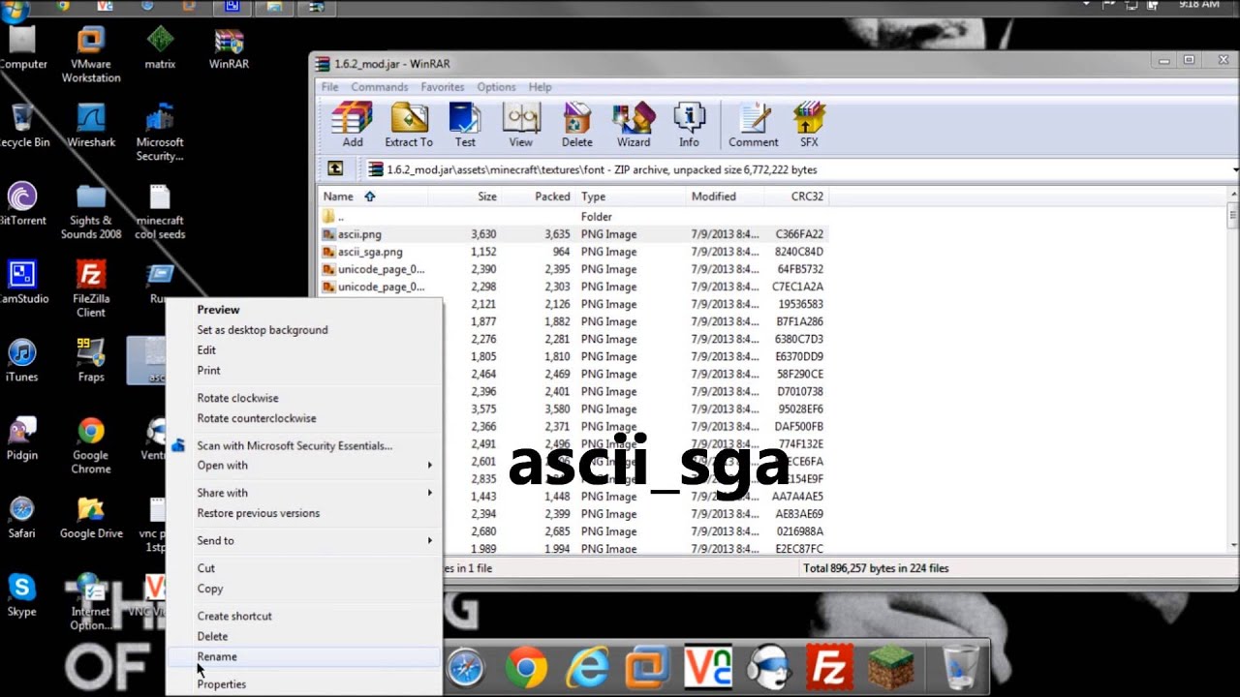Select the Skype desktop icon
Screen dimensions: 1240x697
(x=21, y=595)
